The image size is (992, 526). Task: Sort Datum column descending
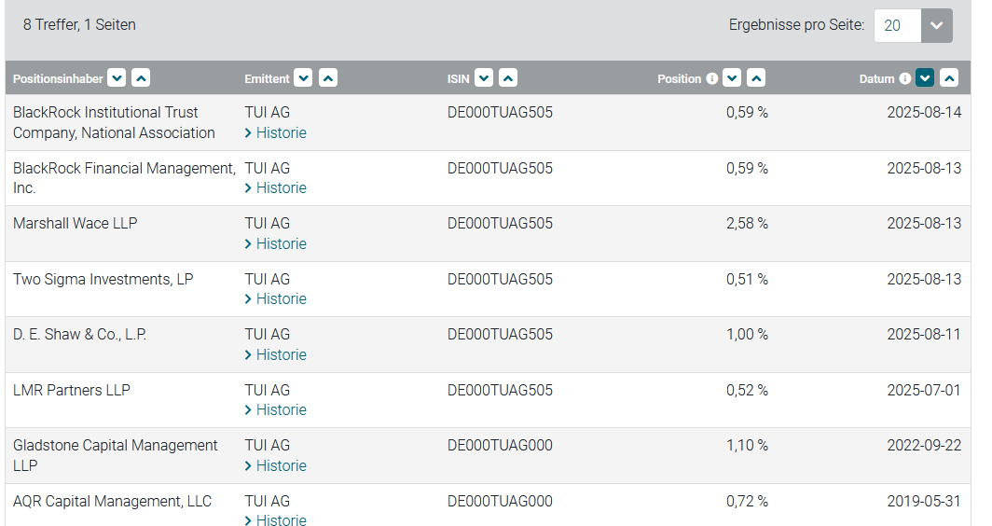925,78
